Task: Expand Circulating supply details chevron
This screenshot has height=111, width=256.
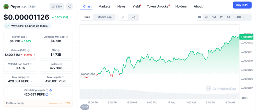Action: pyautogui.click(x=51, y=94)
